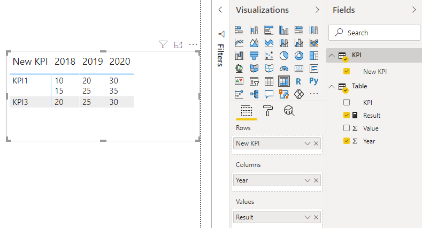Expand the Filters pane with left chevron

click(220, 10)
